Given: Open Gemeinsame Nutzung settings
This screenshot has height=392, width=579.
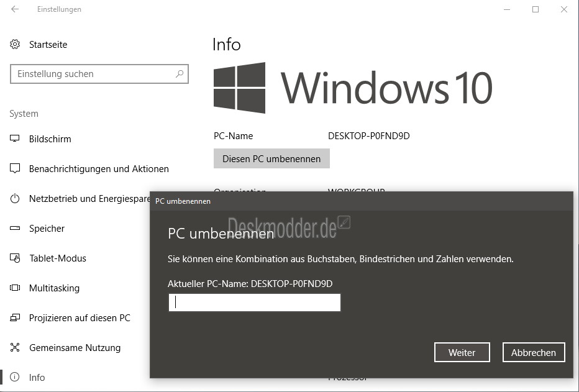Looking at the screenshot, I should point(75,348).
